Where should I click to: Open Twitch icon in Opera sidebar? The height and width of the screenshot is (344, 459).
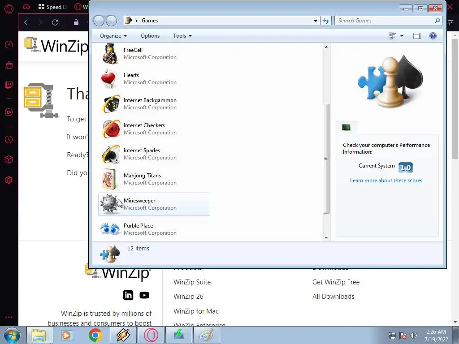tap(9, 85)
